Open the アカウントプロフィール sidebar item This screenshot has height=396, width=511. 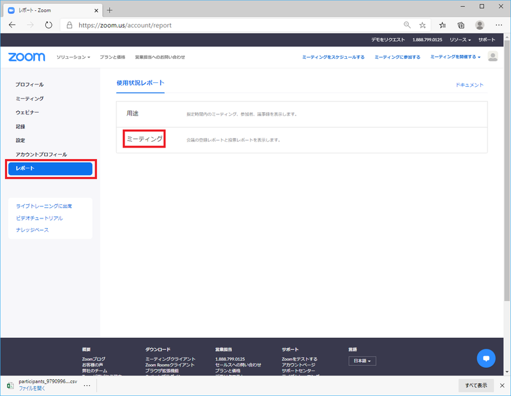pos(42,155)
